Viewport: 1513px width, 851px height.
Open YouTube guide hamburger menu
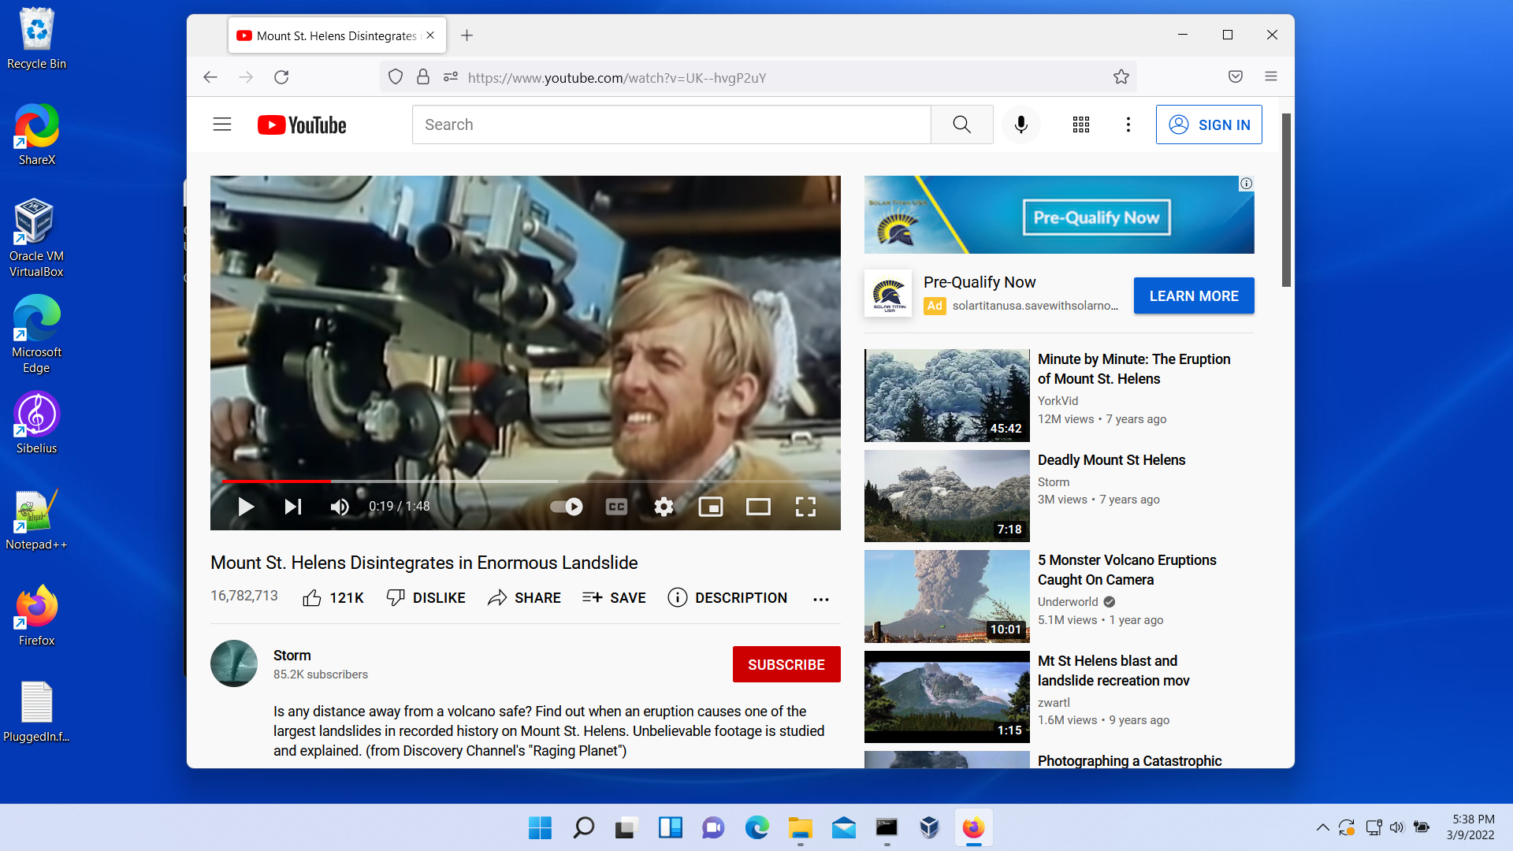click(x=222, y=124)
